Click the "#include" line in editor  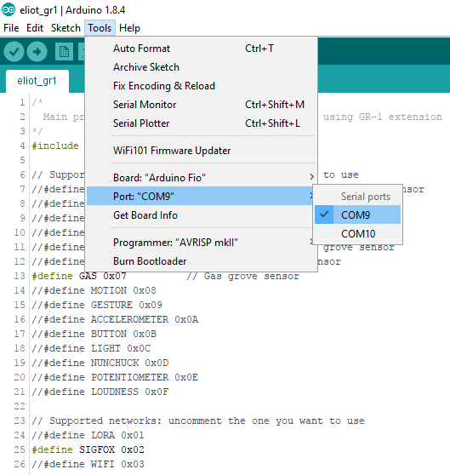[x=55, y=146]
